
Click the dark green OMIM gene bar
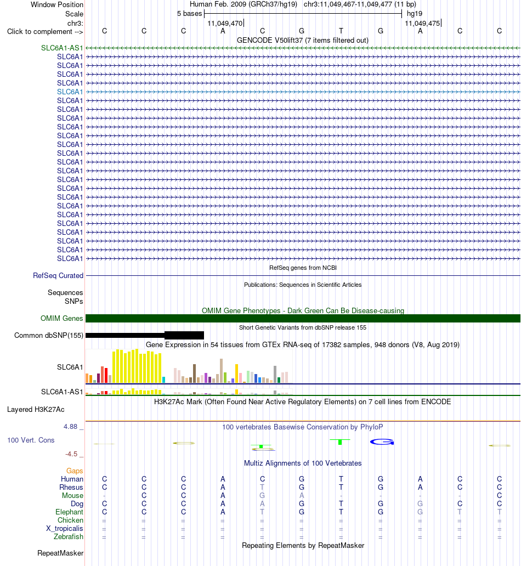pyautogui.click(x=303, y=318)
